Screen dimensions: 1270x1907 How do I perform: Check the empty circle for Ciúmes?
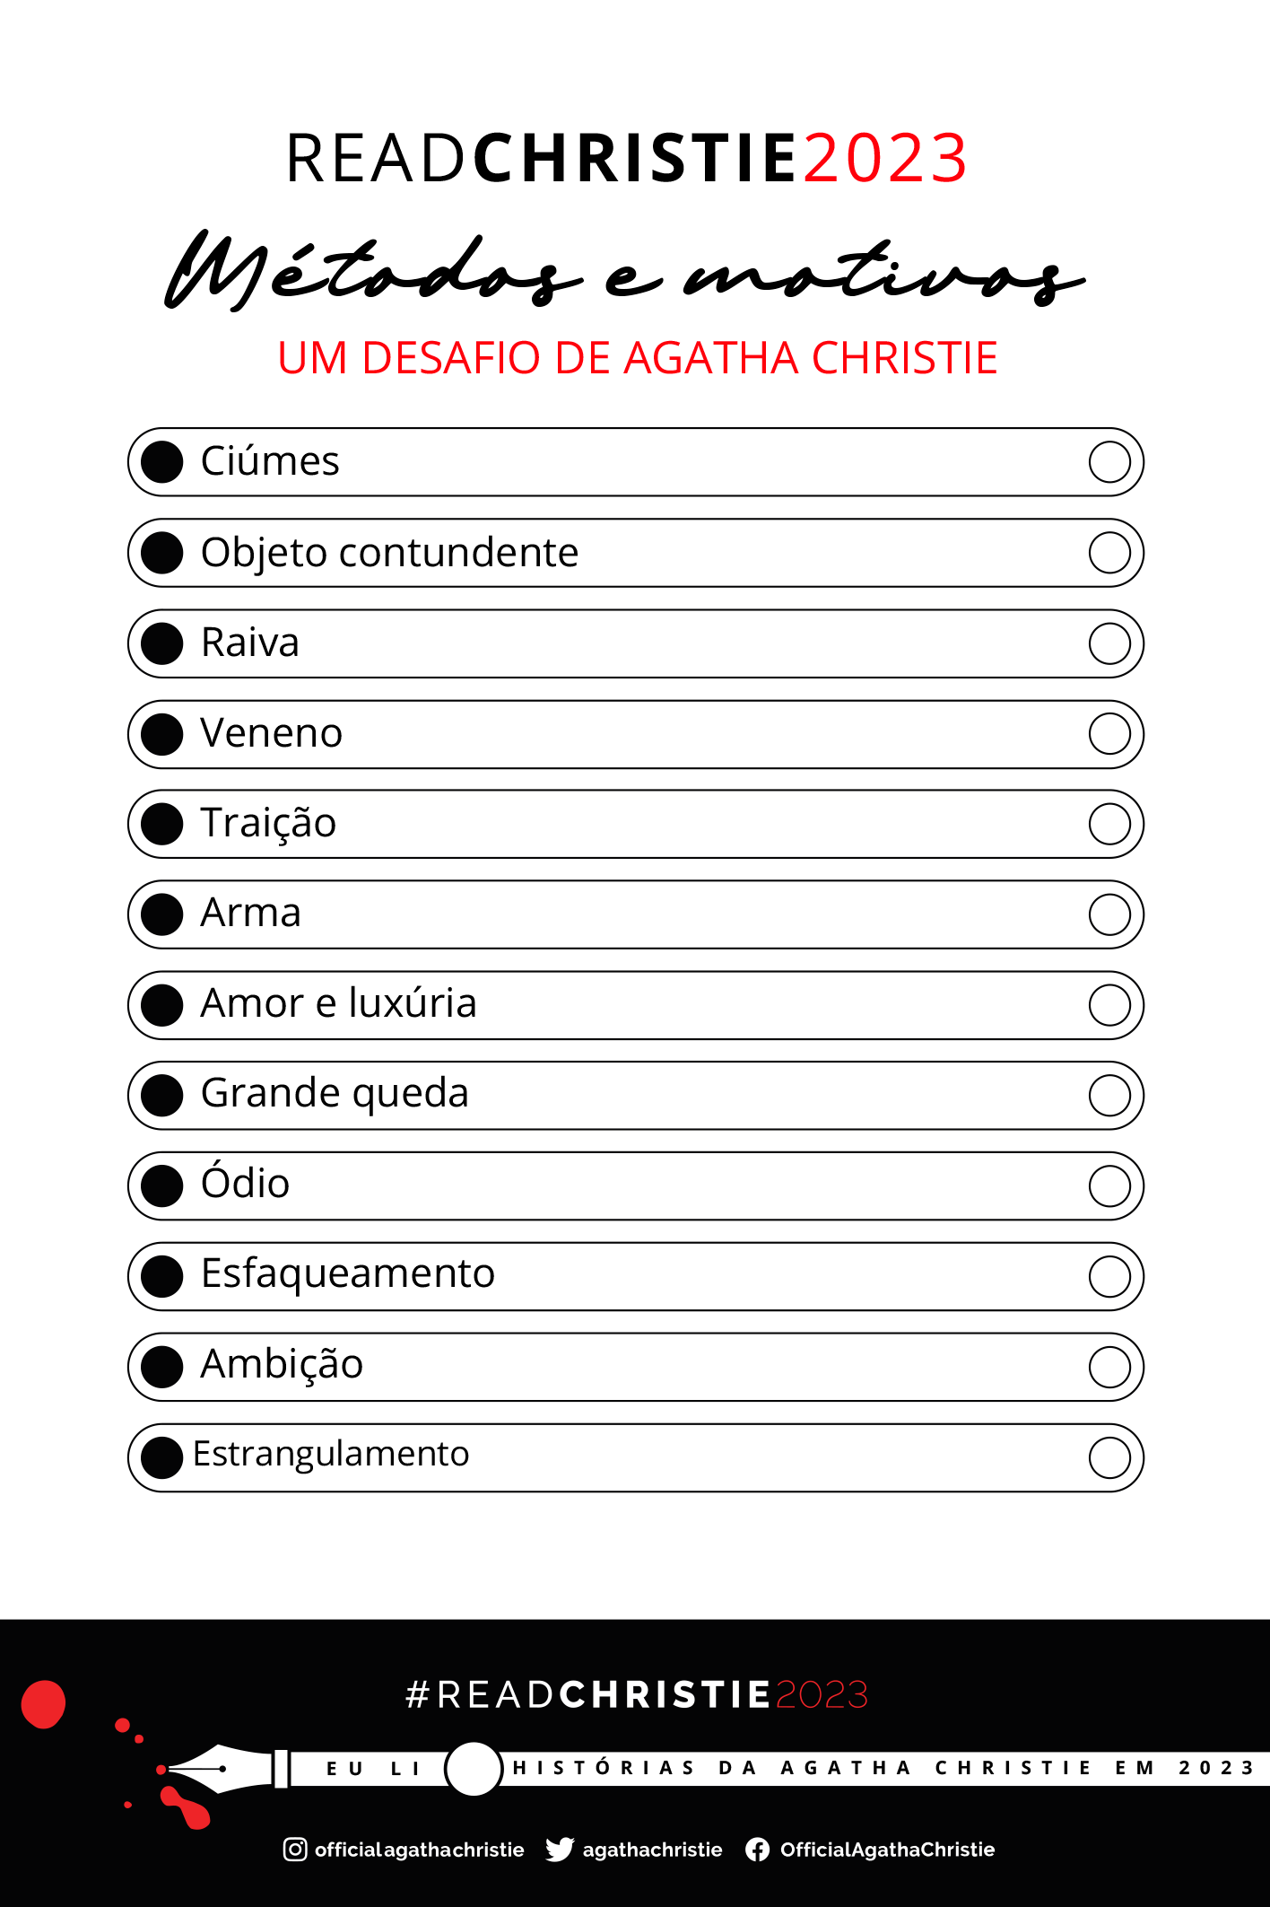coord(1109,462)
